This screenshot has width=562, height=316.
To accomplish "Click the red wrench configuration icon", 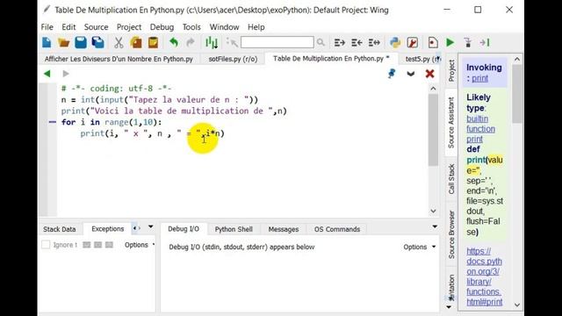I will pyautogui.click(x=413, y=43).
